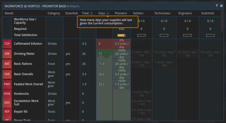Image resolution: width=226 pixels, height=123 pixels.
Task: Click the Category column header
Action: click(x=54, y=13)
